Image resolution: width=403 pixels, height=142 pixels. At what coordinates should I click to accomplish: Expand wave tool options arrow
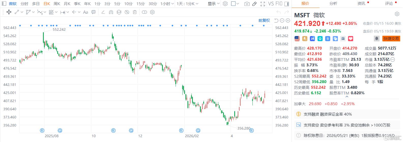[x=45, y=12]
